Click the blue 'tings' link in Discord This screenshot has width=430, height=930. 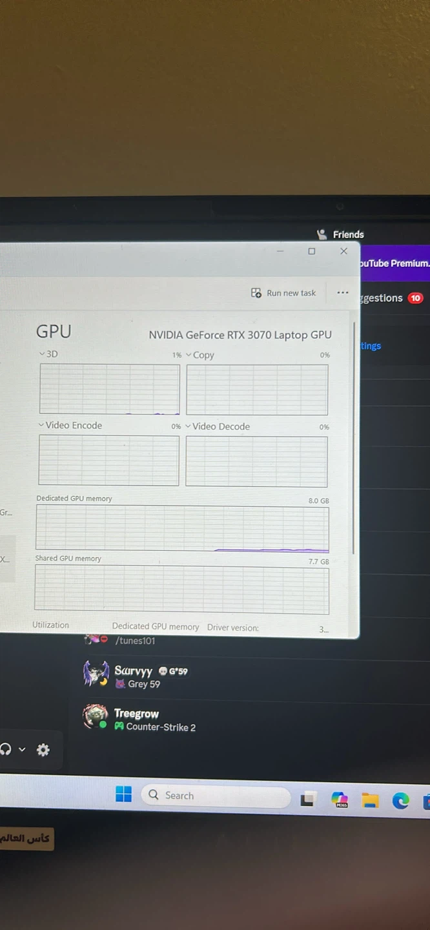pos(371,346)
